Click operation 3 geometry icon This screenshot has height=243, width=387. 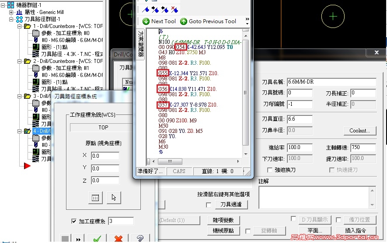36,117
